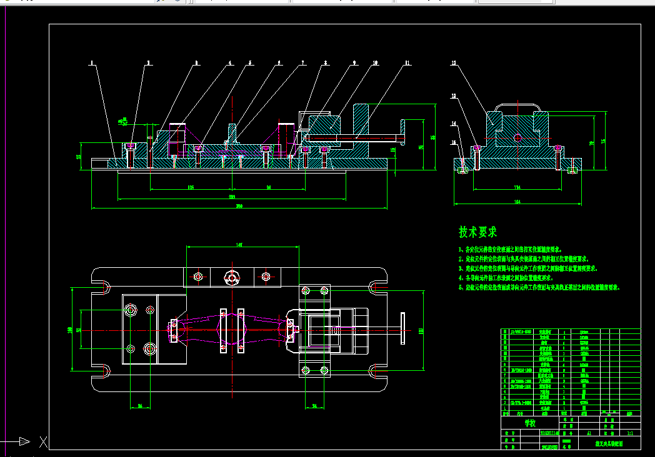The image size is (655, 457).
Task: Select the 350 overall length dimension
Action: pos(239,206)
